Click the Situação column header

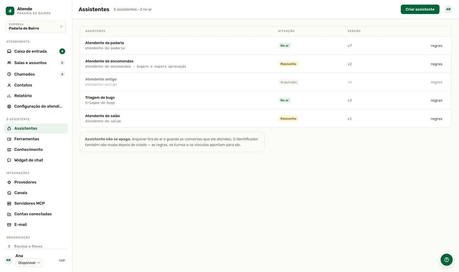286,31
